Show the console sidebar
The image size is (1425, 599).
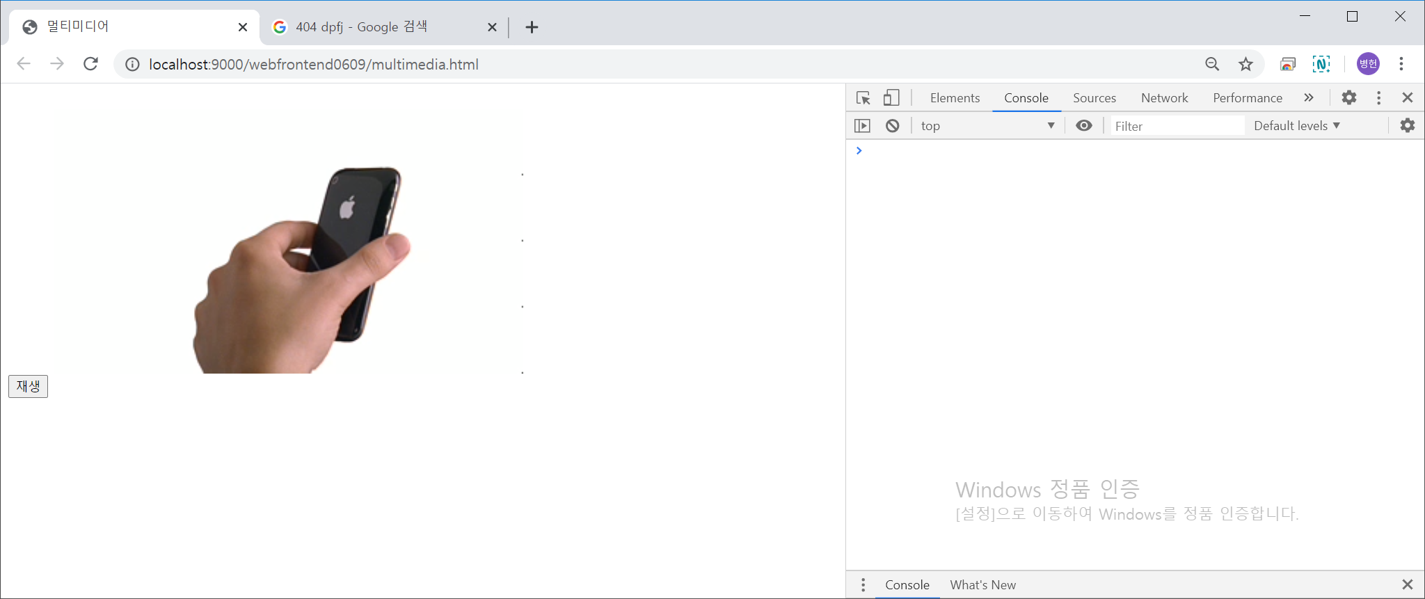(862, 126)
